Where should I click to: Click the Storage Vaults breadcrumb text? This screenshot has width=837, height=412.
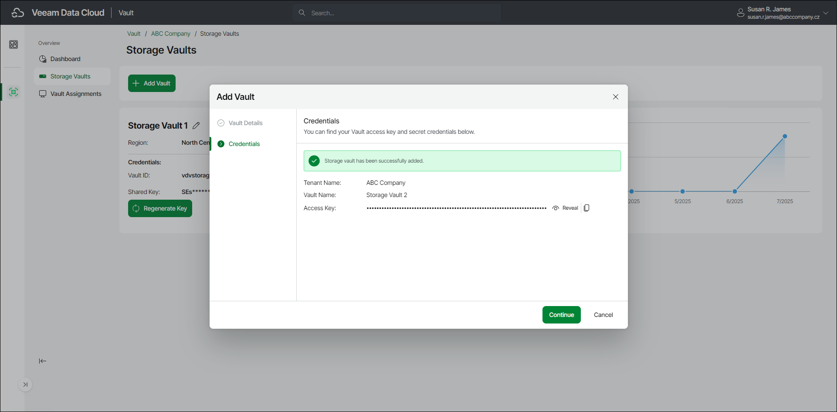tap(220, 34)
